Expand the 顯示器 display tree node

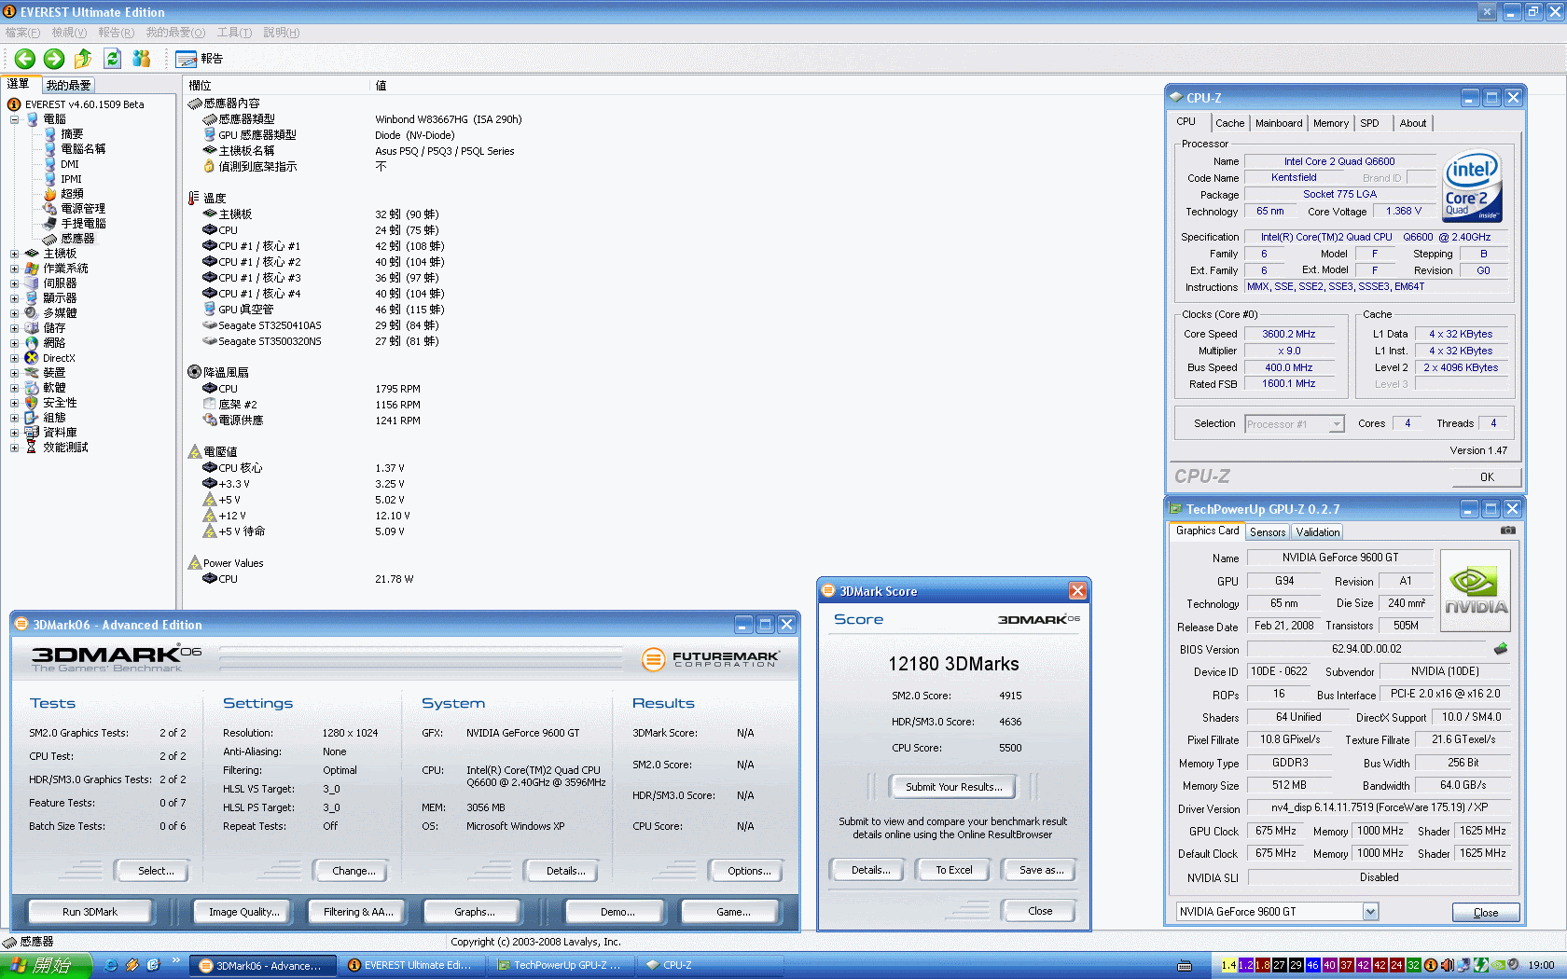(14, 298)
